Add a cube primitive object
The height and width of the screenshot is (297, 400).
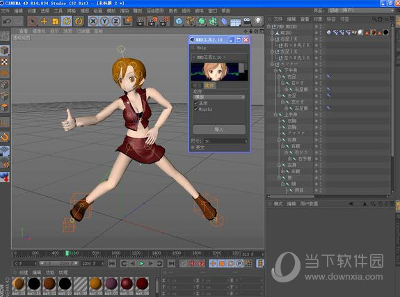(x=179, y=22)
